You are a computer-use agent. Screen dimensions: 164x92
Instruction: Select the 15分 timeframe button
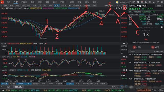[x=51, y=5]
